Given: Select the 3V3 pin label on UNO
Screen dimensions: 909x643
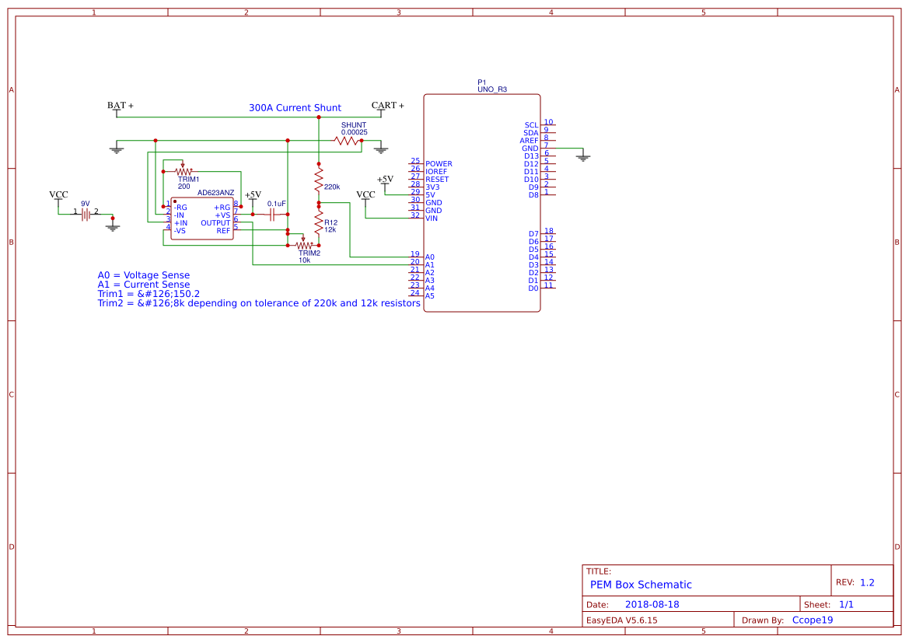Looking at the screenshot, I should [432, 187].
